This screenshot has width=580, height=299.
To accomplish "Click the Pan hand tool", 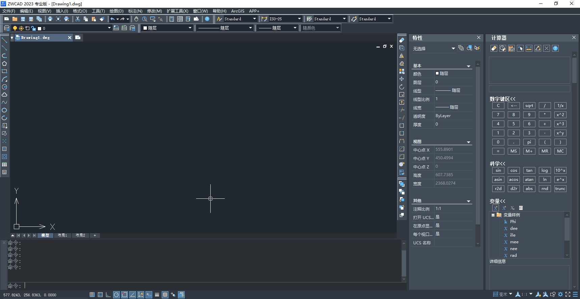I will pyautogui.click(x=136, y=19).
